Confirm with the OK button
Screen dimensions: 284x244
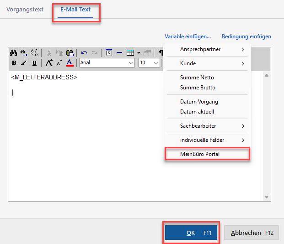click(x=191, y=233)
